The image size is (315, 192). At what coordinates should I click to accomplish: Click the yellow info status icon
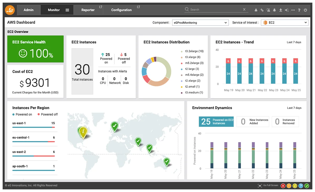pos(295,186)
